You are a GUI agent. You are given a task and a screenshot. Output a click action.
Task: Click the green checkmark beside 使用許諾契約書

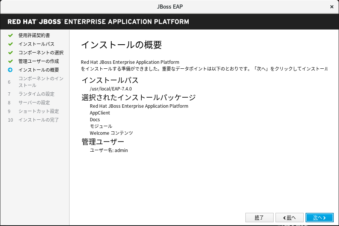click(11, 35)
